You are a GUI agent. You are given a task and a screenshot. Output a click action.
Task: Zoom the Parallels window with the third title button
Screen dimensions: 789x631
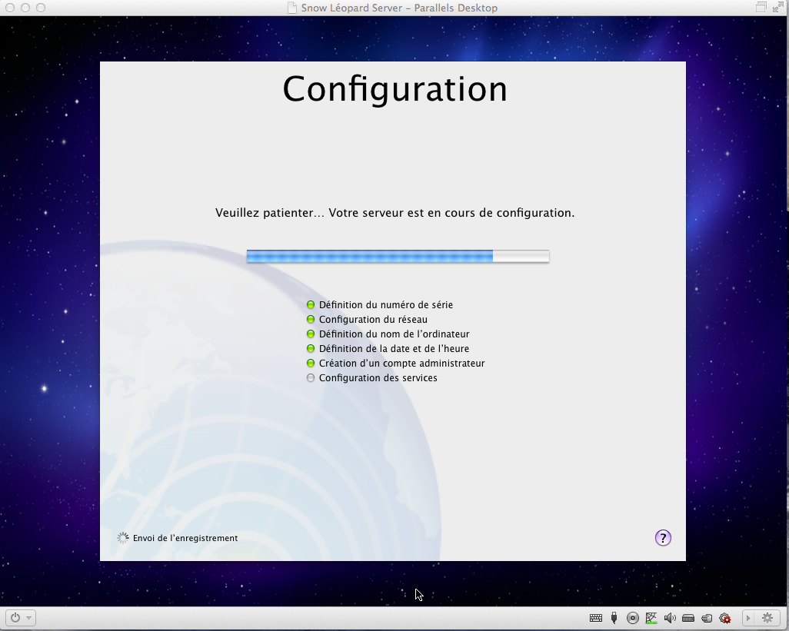(x=41, y=8)
